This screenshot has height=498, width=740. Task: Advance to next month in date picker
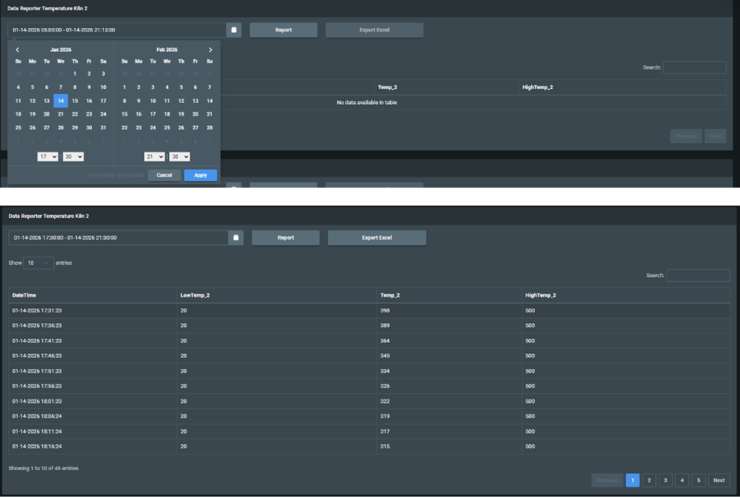pyautogui.click(x=210, y=50)
